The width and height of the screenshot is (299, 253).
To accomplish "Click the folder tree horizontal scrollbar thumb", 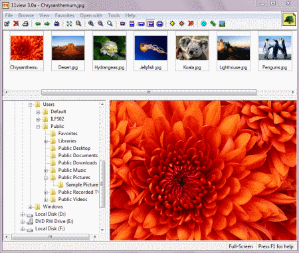I will click(50, 237).
